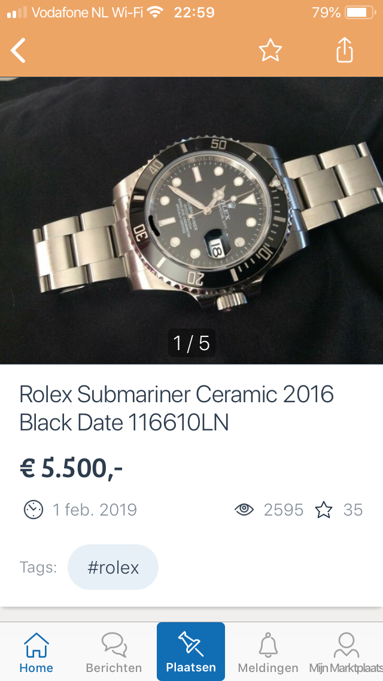
Task: Open the Mijn Marktplaats profile tab
Action: click(x=346, y=653)
